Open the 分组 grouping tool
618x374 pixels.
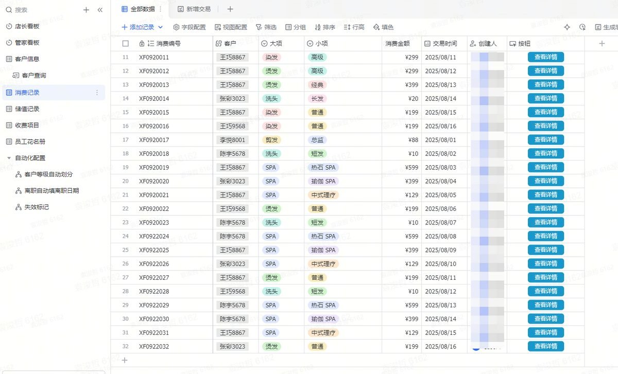[x=296, y=27]
